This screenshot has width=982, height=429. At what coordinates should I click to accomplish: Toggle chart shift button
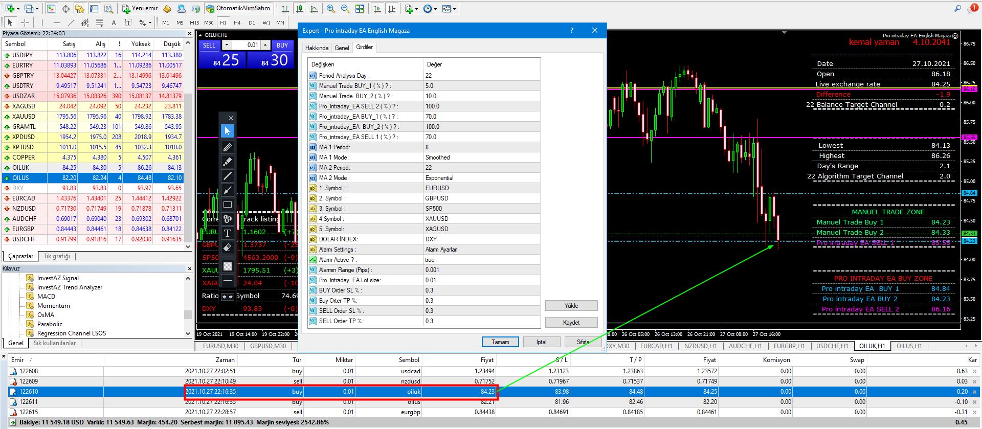coord(392,9)
